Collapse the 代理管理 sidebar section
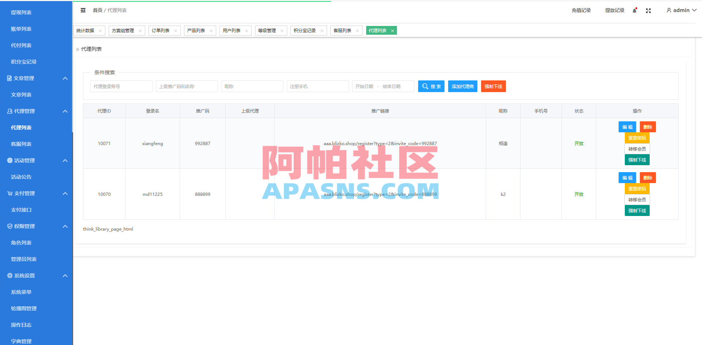Viewport: 702px width, 345px height. pyautogui.click(x=65, y=111)
